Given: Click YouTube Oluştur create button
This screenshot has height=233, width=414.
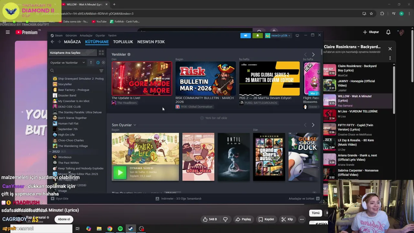Looking at the screenshot, I should (x=371, y=32).
